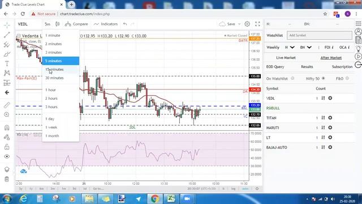
Task: Expand the arrow next to Save
Action: point(239,24)
